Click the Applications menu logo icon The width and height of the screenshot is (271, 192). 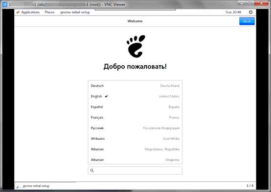pos(18,12)
